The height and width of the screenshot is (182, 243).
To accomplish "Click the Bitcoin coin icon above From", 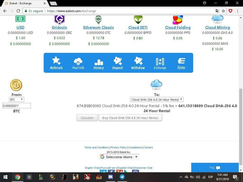I will 16,85.
